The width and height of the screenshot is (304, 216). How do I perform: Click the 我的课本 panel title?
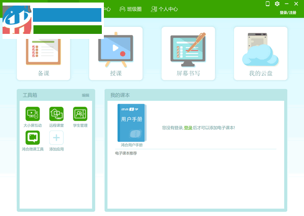(120, 95)
